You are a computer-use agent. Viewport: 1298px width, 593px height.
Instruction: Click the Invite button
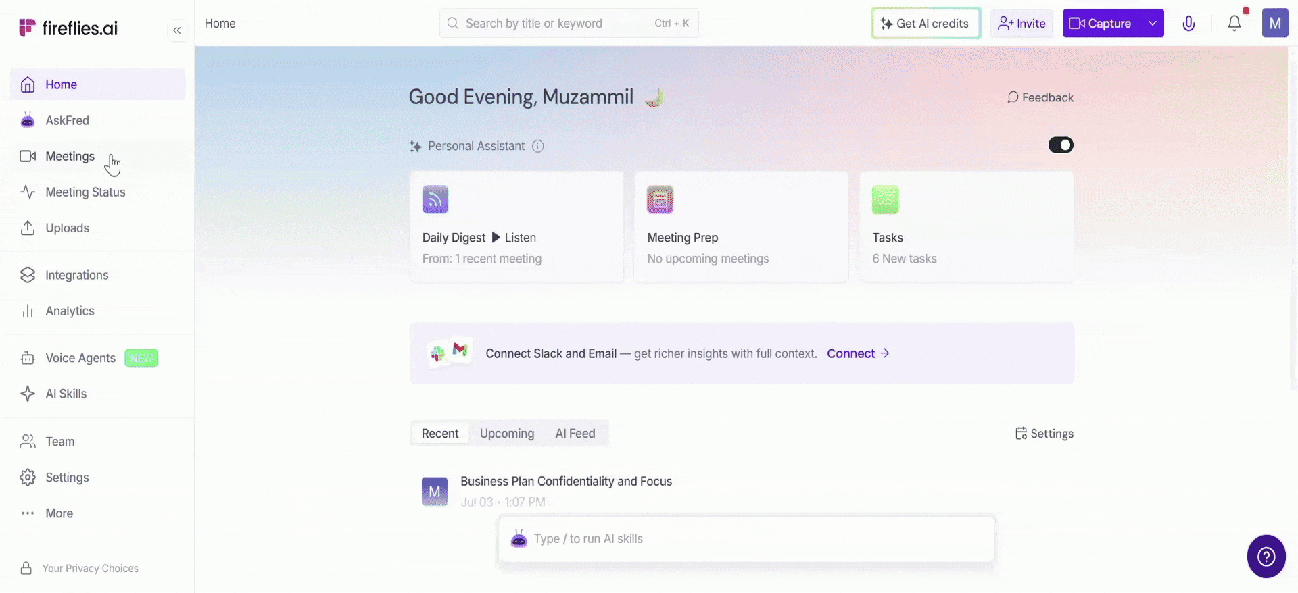coord(1021,23)
